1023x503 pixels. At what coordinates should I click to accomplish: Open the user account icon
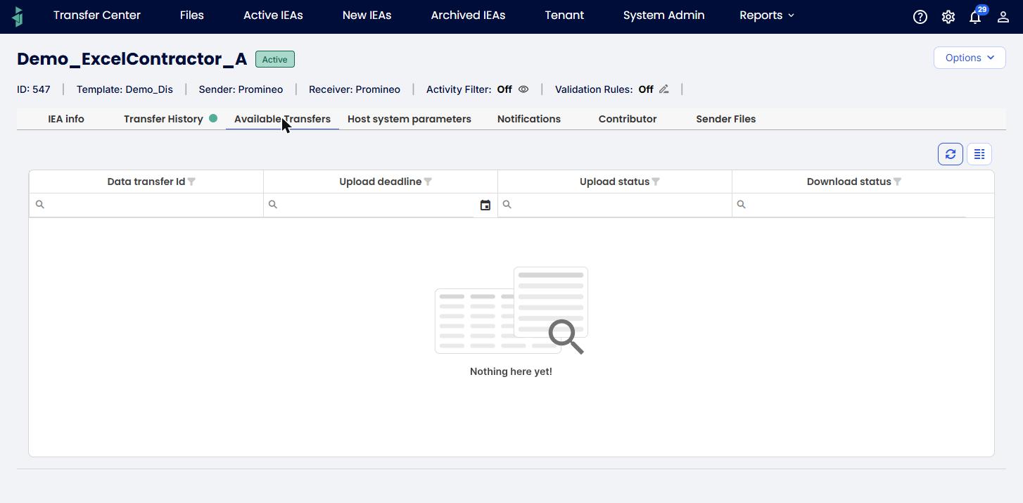(1003, 17)
